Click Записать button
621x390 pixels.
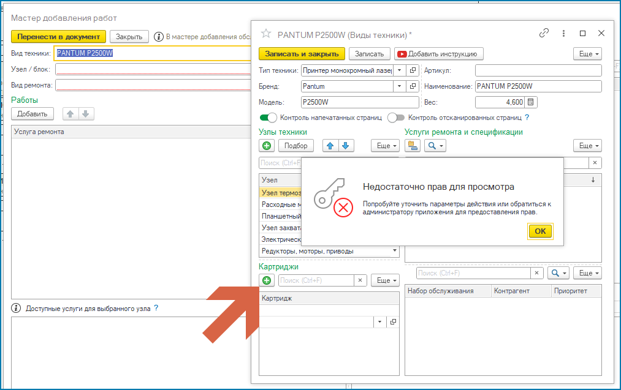[x=369, y=54]
